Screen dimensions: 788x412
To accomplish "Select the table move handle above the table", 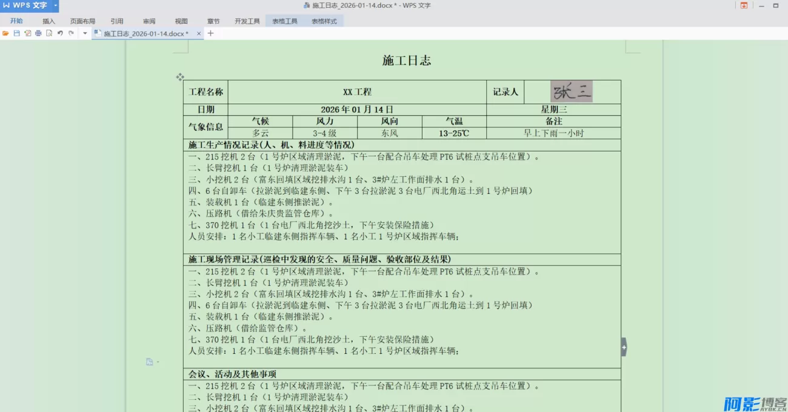I will click(180, 77).
